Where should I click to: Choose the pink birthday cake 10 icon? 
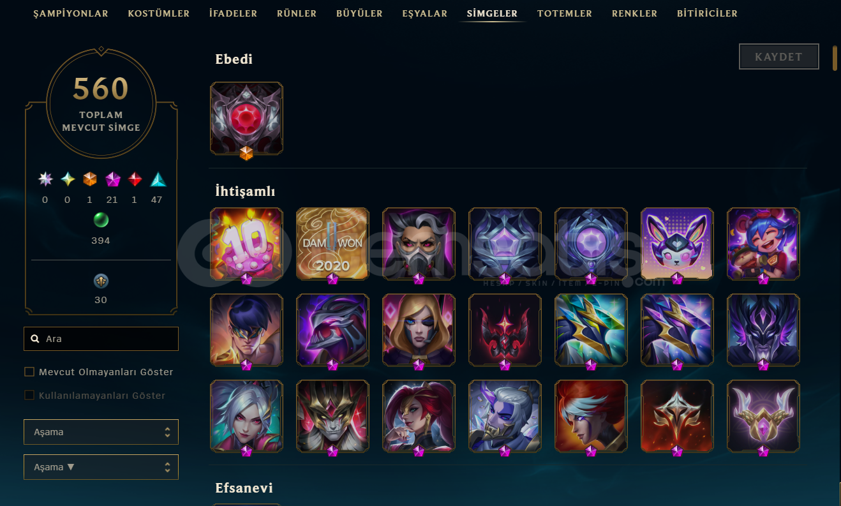(246, 244)
